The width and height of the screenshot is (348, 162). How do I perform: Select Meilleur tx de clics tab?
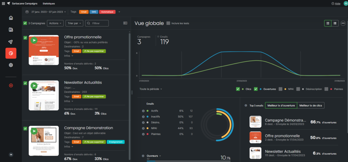[x=311, y=105]
